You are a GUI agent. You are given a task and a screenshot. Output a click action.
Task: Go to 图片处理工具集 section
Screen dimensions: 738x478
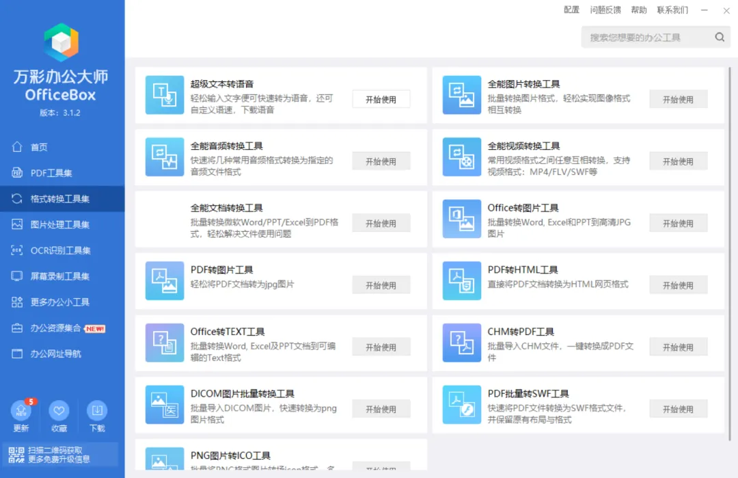(62, 224)
